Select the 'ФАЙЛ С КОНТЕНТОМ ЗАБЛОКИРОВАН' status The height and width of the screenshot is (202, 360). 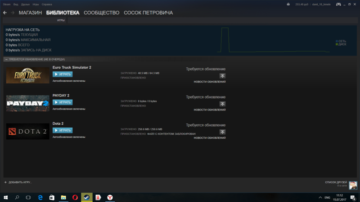(171, 134)
